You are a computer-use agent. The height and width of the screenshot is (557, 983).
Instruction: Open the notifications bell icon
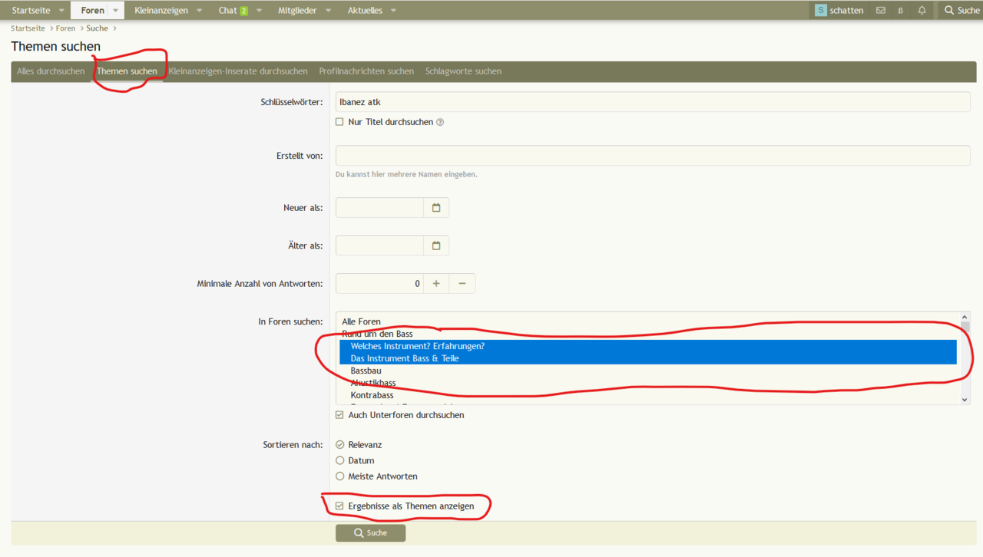[x=922, y=11]
